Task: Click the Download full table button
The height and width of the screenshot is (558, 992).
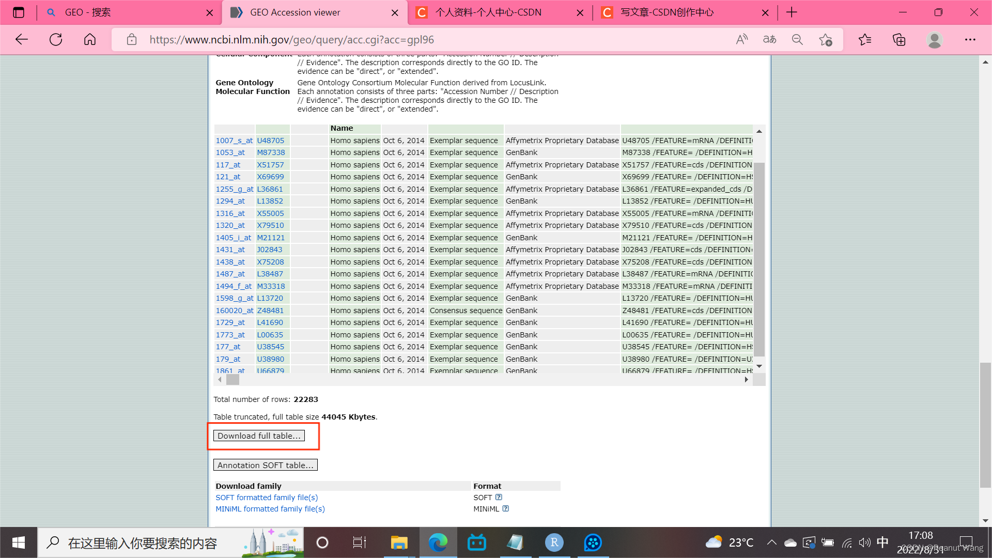Action: click(x=259, y=436)
